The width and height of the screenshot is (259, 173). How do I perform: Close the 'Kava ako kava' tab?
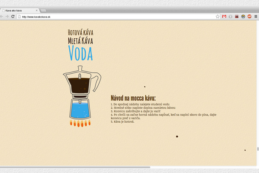coord(37,10)
